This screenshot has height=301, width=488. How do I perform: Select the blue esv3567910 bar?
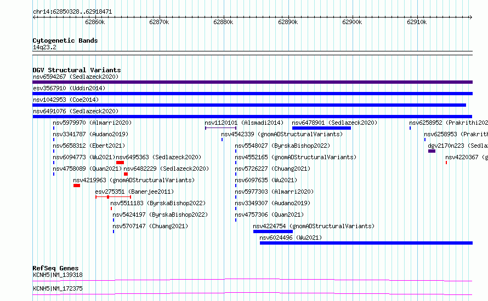tap(252, 94)
